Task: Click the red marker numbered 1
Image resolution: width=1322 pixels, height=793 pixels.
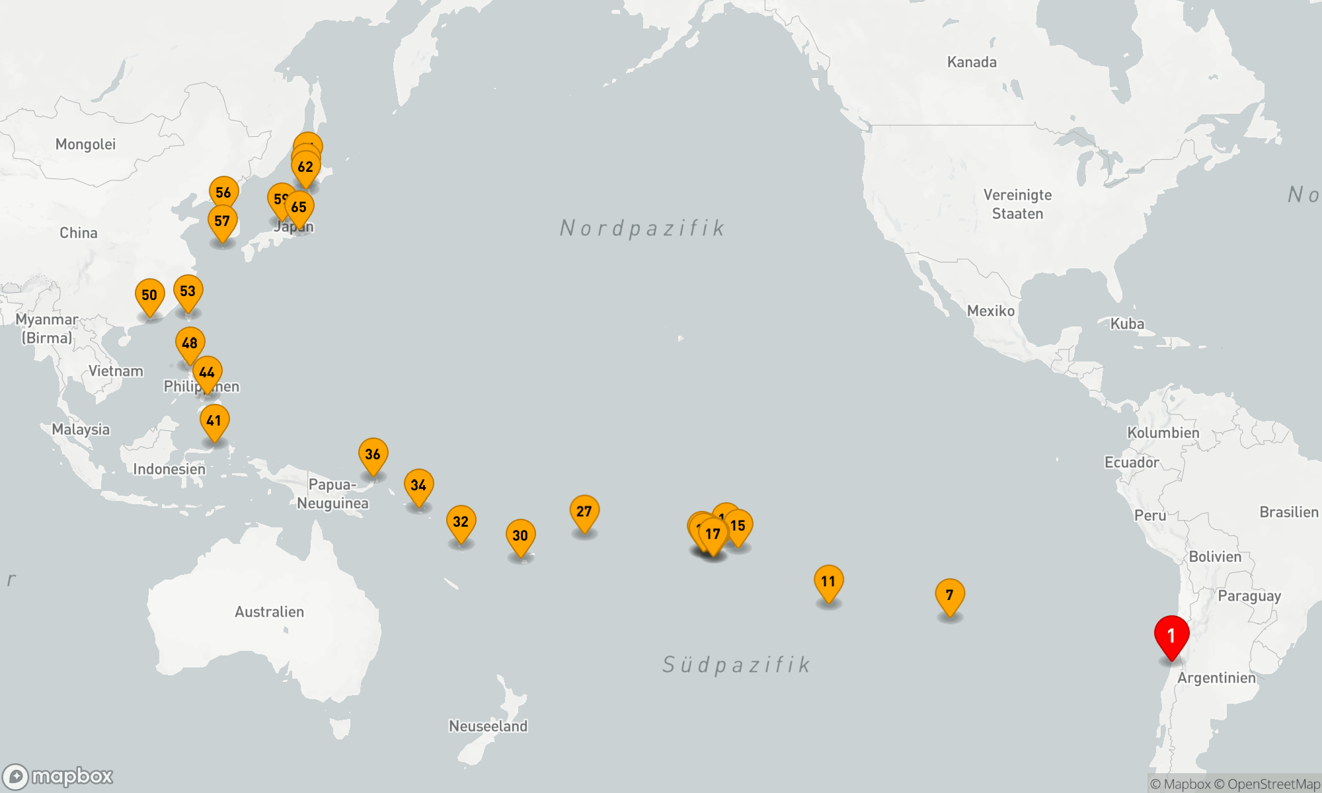Action: (1171, 635)
